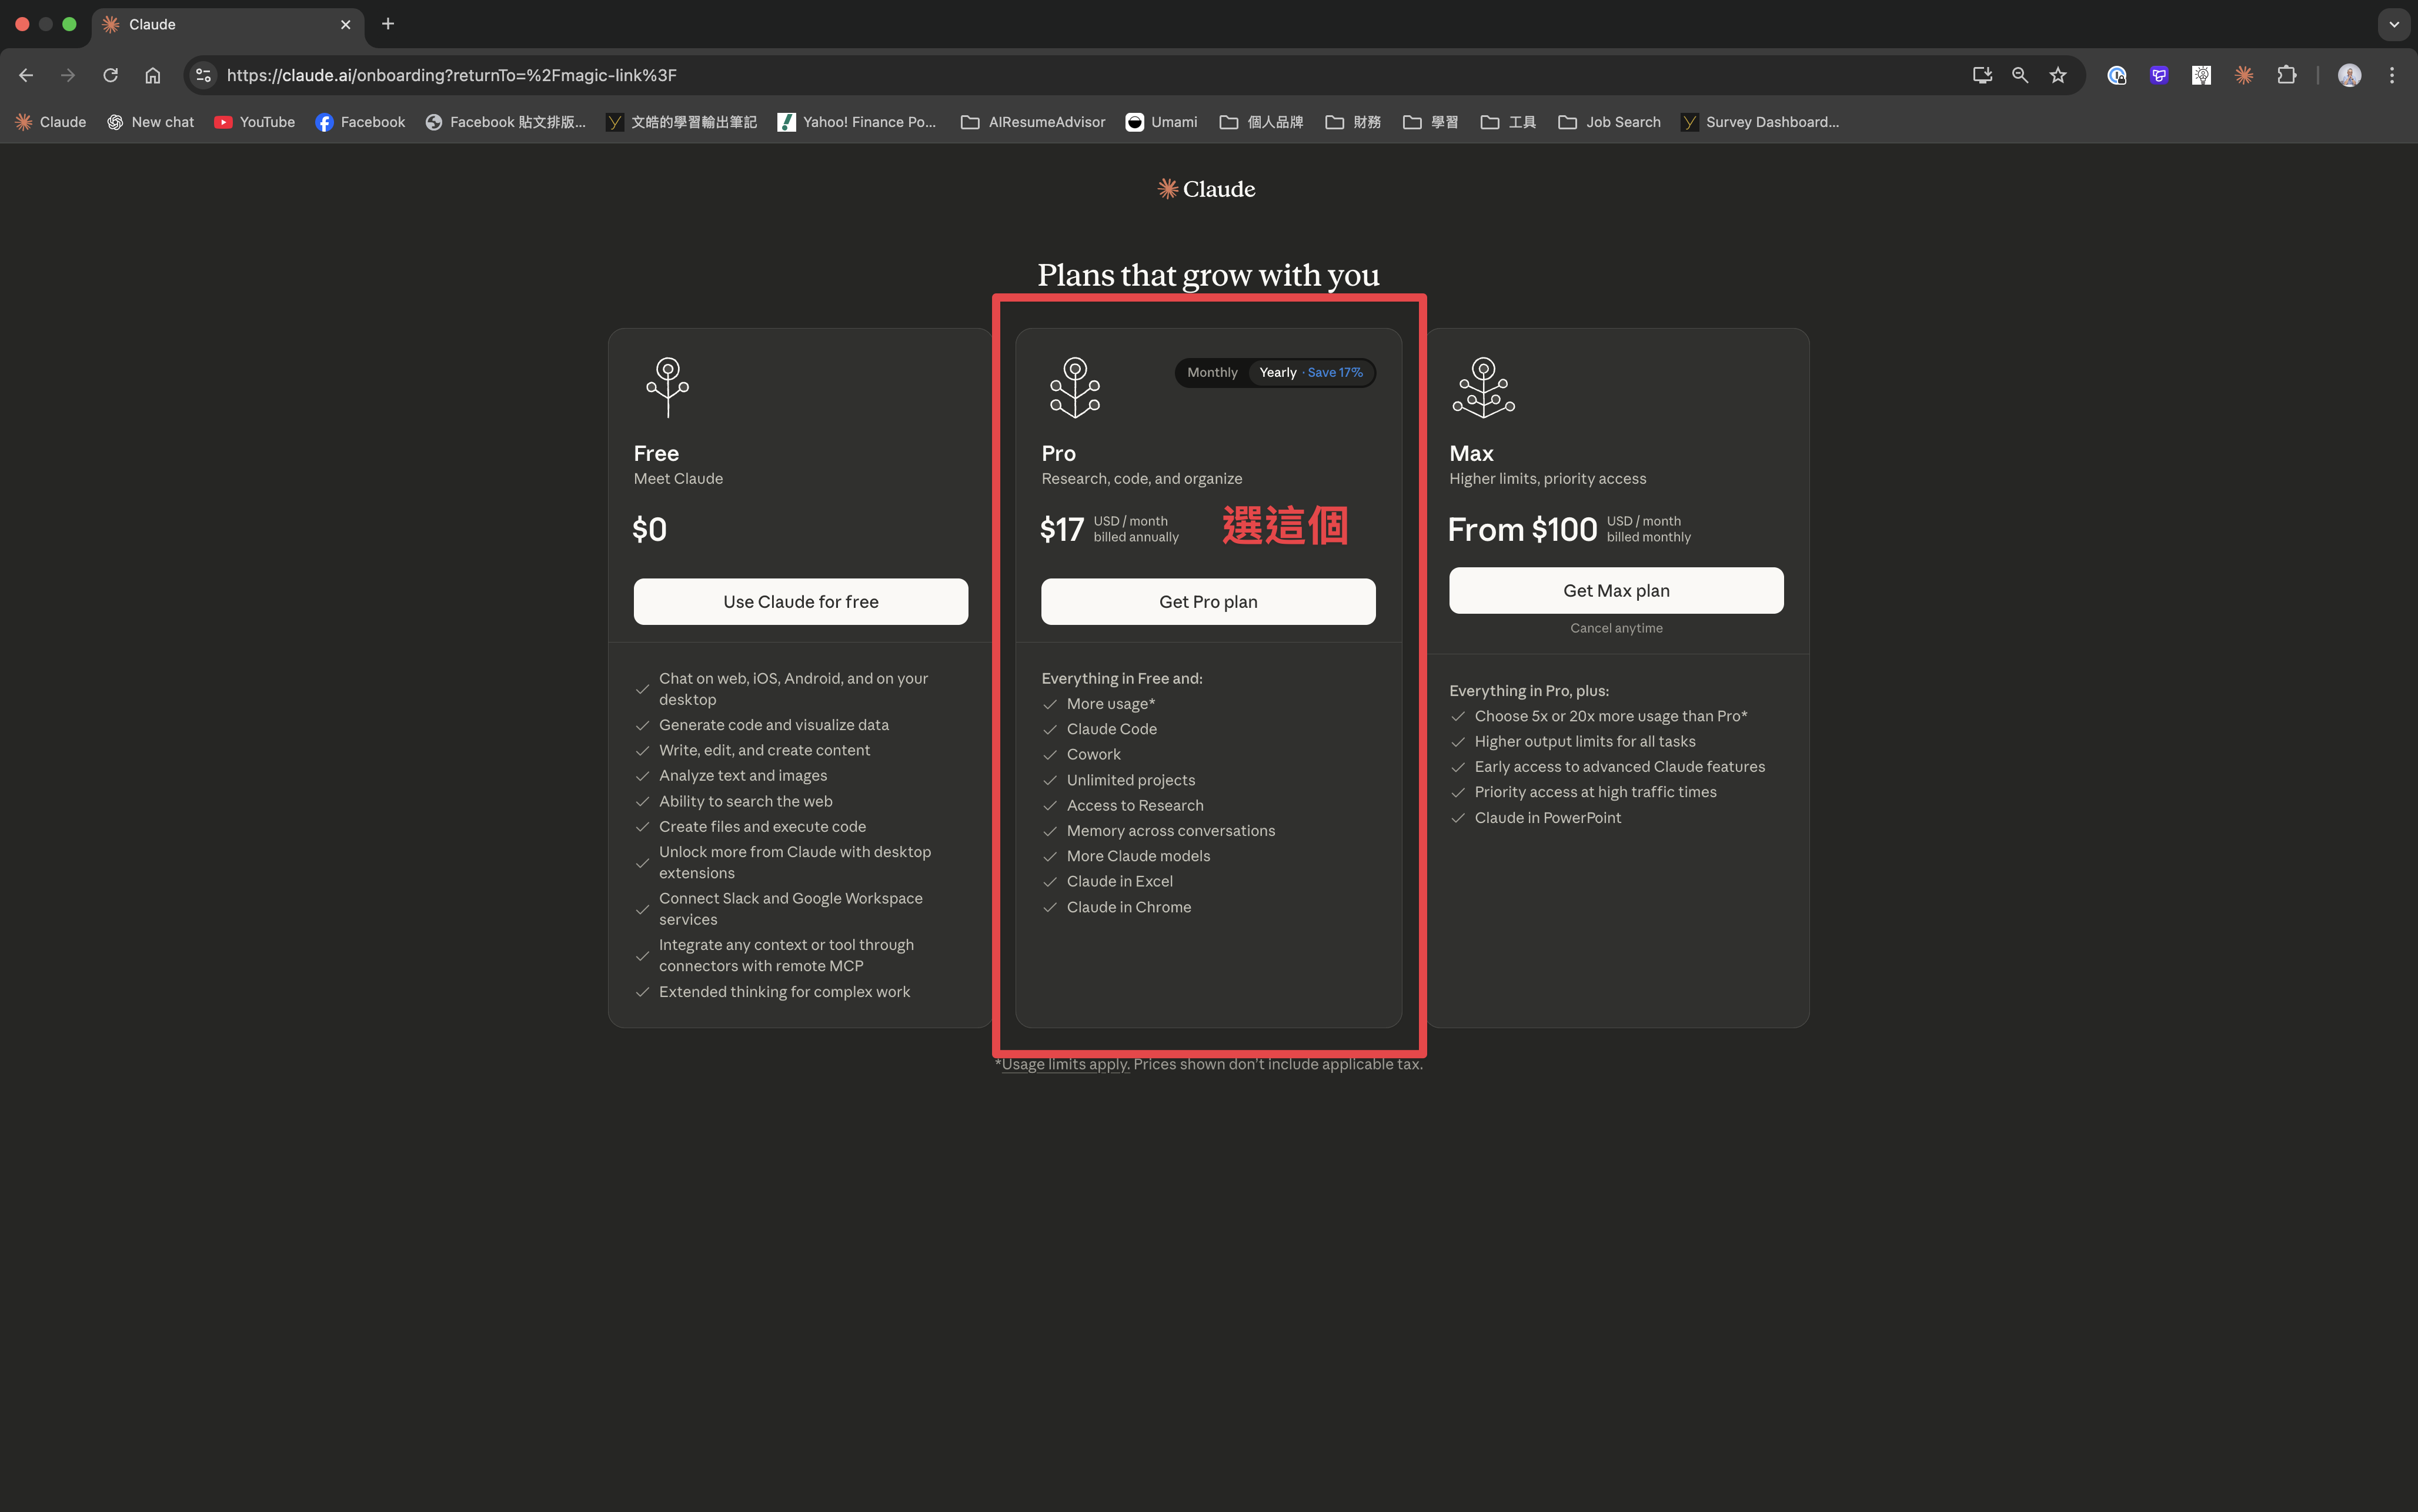Select the Claude browser tab
Viewport: 2418px width, 1512px height.
point(228,24)
